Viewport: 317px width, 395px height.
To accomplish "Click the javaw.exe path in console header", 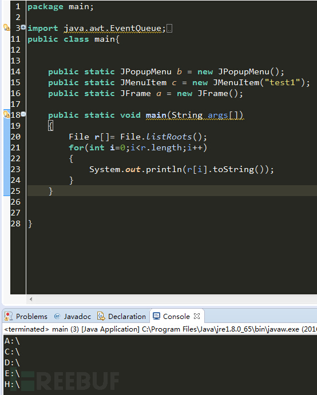I will coord(220,329).
